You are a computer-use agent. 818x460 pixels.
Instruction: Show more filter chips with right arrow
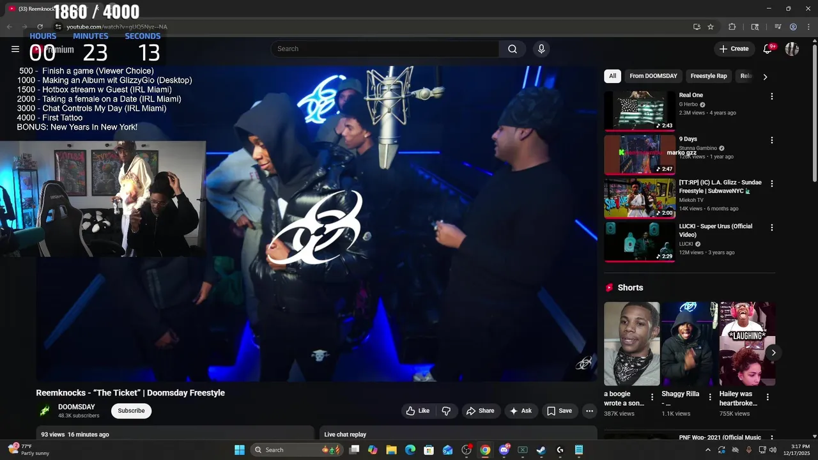point(765,77)
